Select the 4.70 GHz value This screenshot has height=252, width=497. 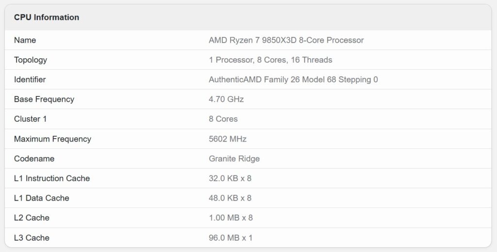coord(226,99)
